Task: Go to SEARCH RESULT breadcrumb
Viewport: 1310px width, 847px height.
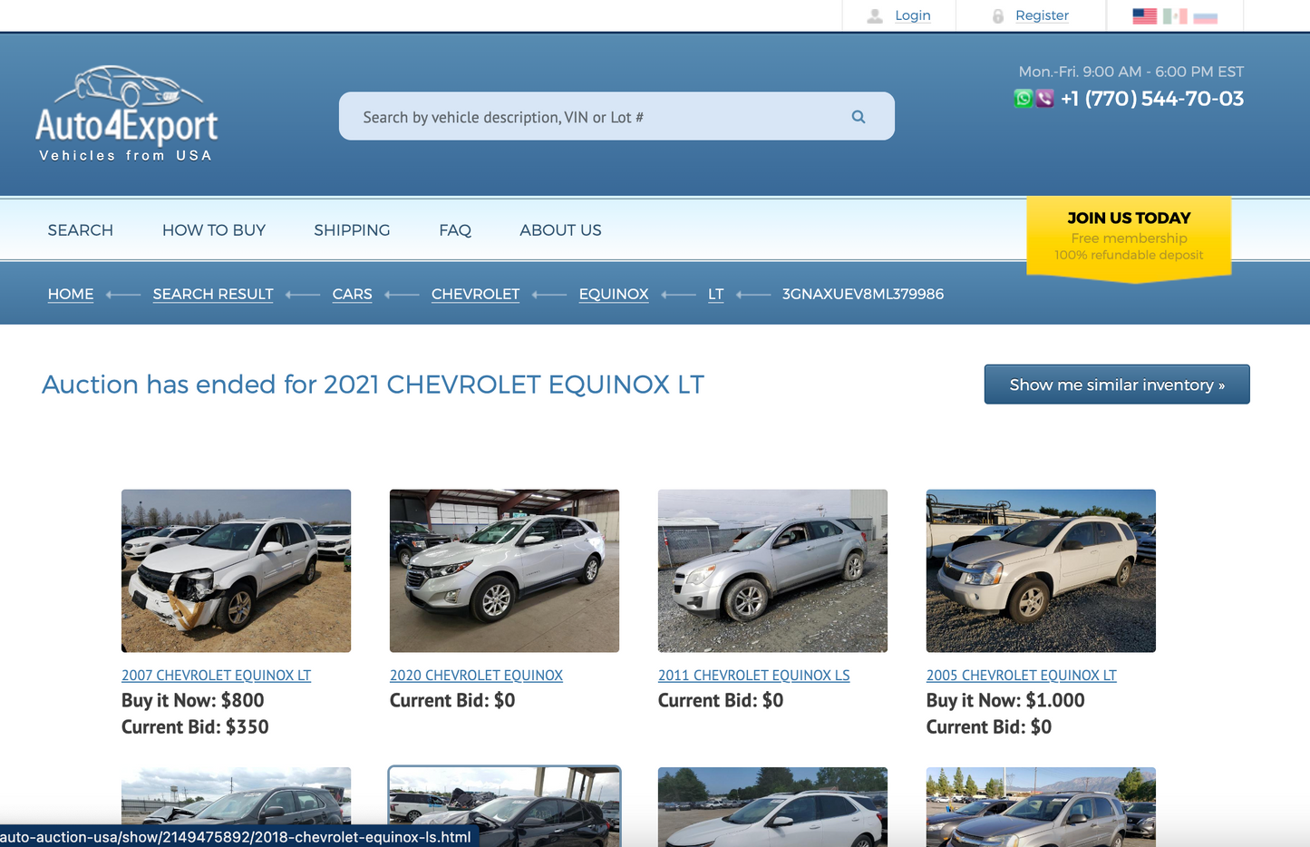Action: pyautogui.click(x=213, y=294)
